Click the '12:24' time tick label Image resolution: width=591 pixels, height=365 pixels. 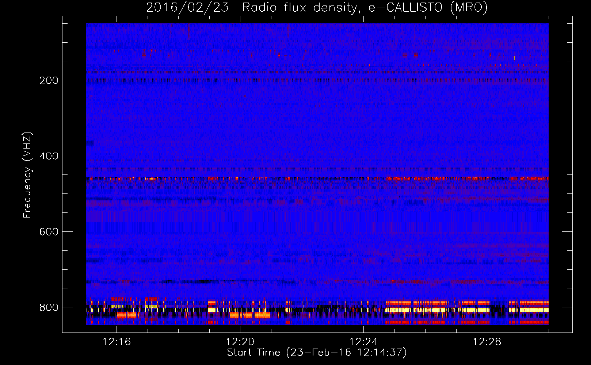click(x=363, y=342)
